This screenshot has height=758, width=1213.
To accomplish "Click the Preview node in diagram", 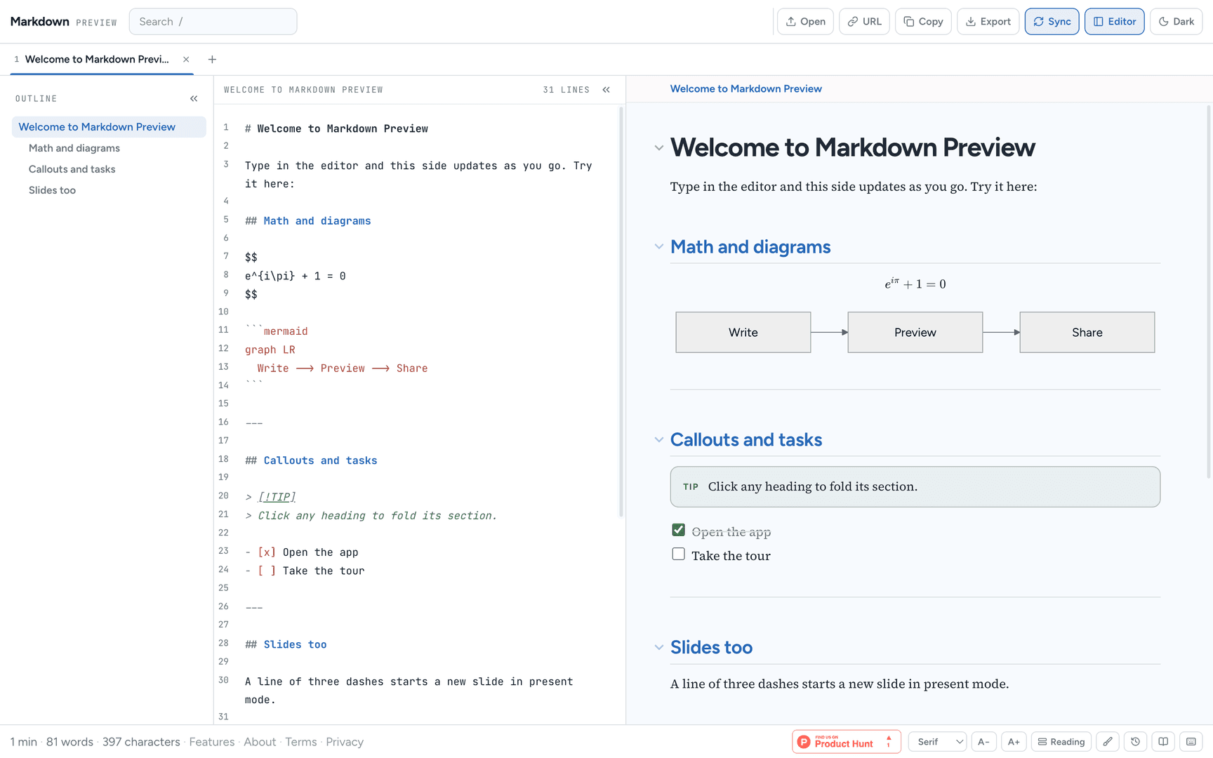I will point(915,333).
